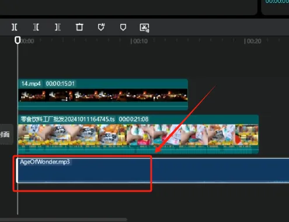Screen dimensions: 289x222
Task: Click the 14.mp4 night scene thumbnail strip
Action: click(103, 95)
